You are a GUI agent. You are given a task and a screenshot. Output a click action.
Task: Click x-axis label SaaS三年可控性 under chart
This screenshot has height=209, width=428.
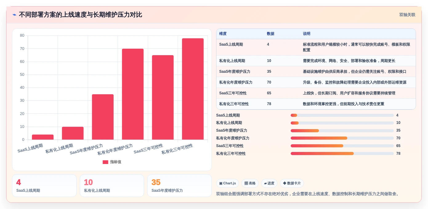(x=148, y=149)
